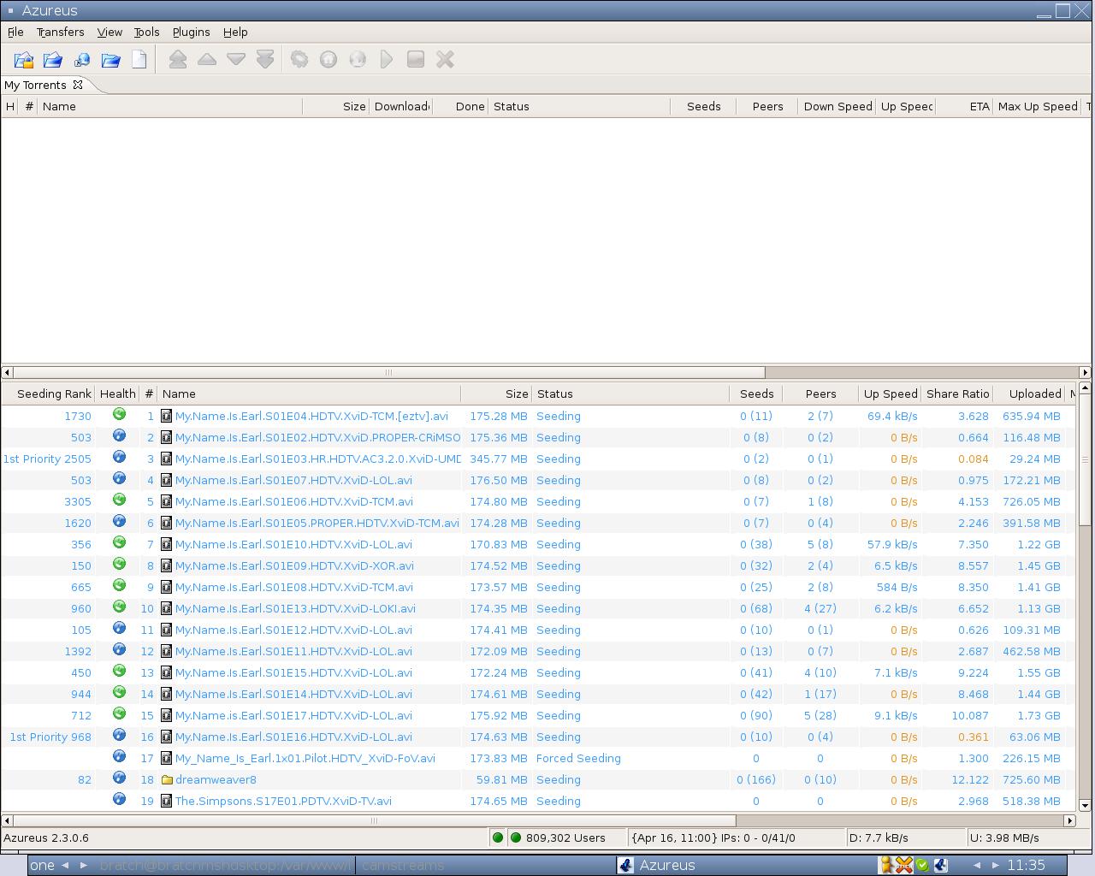Click the stop torrent square icon

tap(416, 60)
